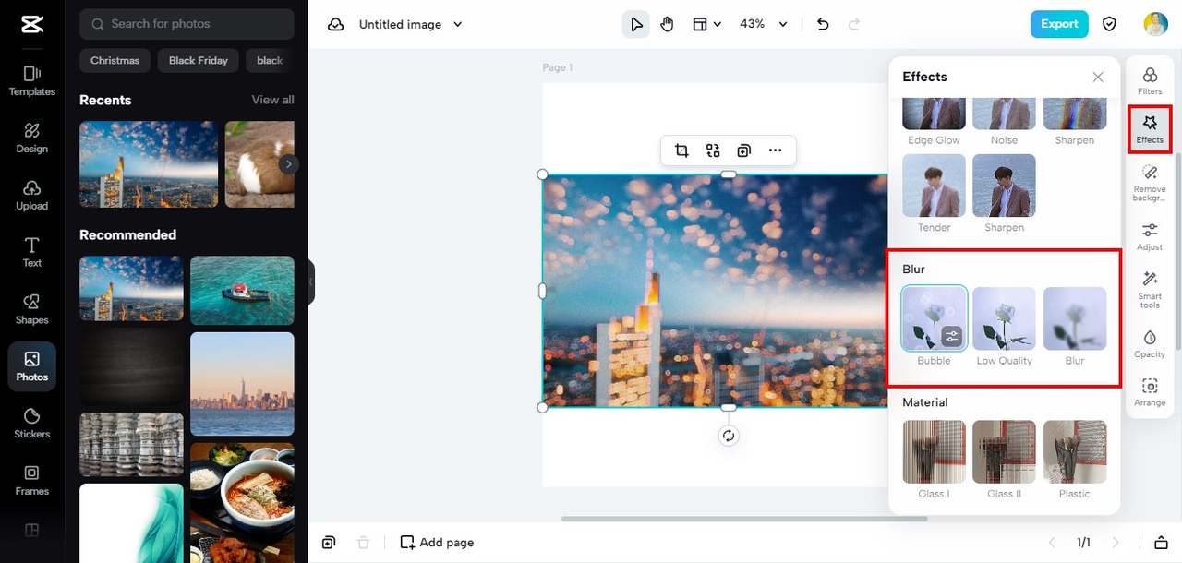
Task: Select the city skyline sunset photo
Action: tap(242, 384)
